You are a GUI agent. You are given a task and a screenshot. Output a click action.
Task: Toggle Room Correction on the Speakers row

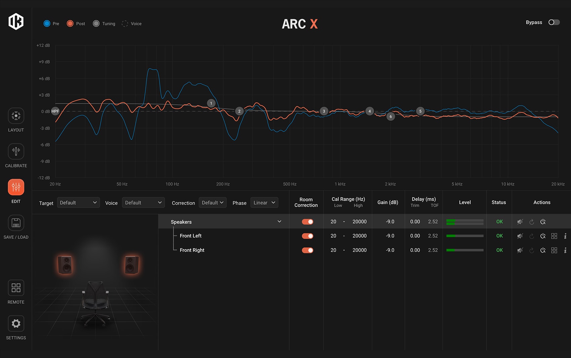pos(307,222)
